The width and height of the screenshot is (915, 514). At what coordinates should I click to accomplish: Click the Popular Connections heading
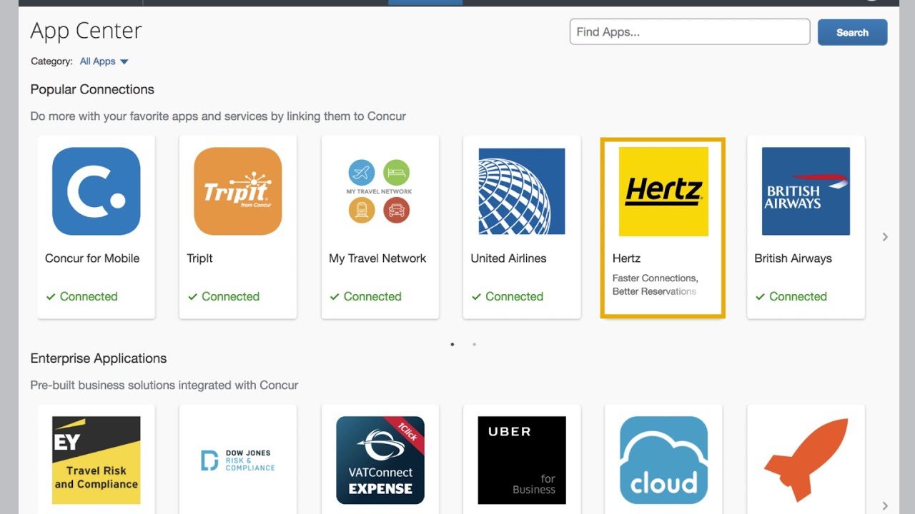click(92, 89)
